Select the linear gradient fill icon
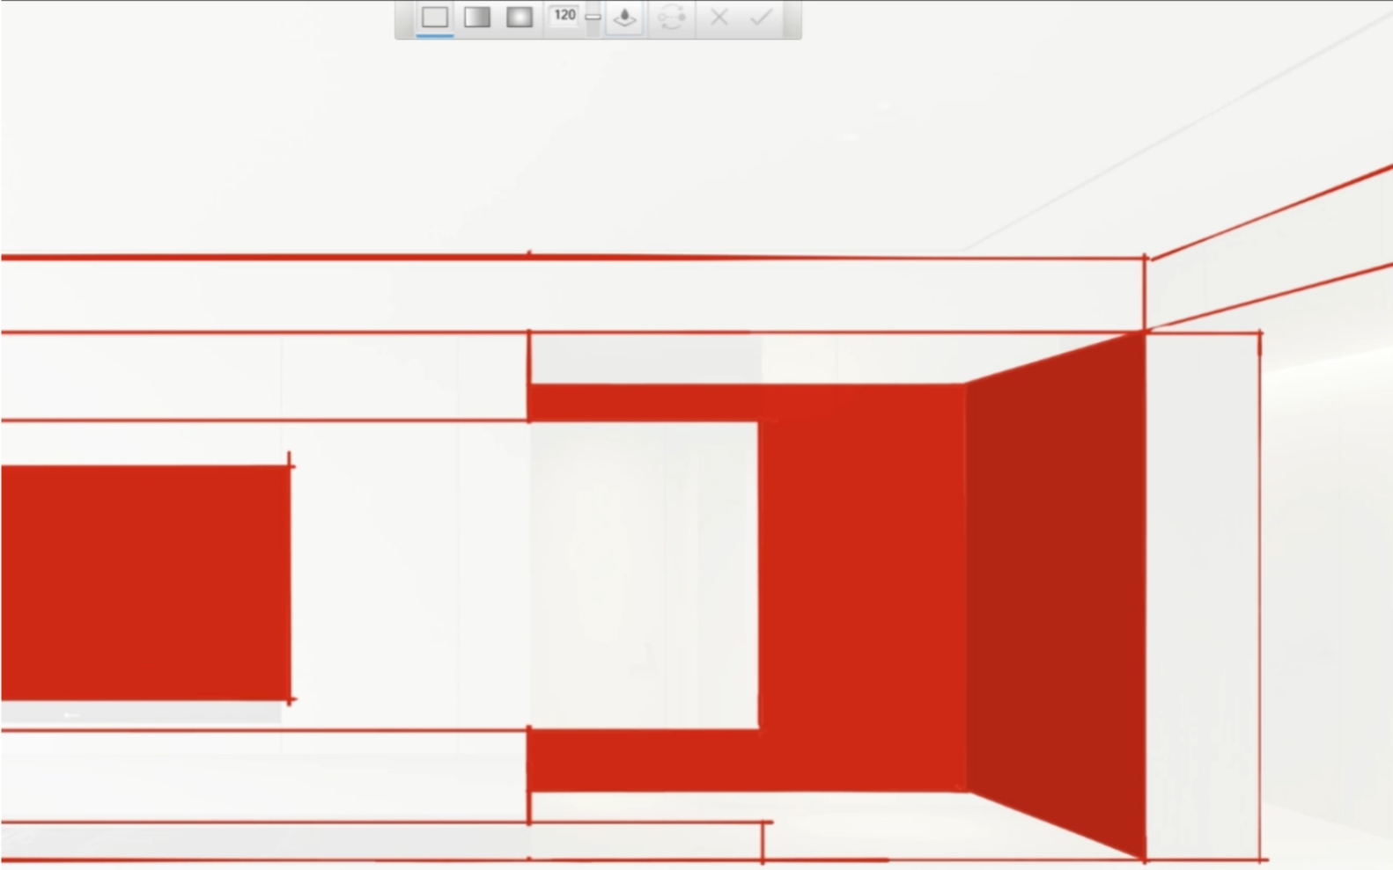Screen dimensions: 1393x870 click(x=477, y=17)
